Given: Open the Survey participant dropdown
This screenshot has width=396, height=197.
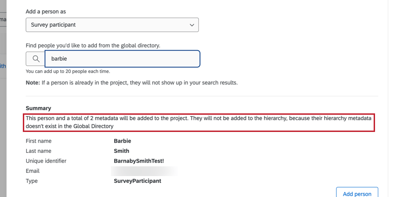Looking at the screenshot, I should tap(112, 25).
